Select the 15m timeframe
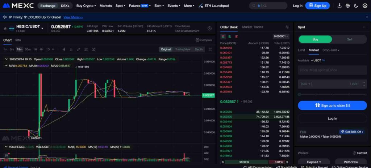 [x=20, y=49]
